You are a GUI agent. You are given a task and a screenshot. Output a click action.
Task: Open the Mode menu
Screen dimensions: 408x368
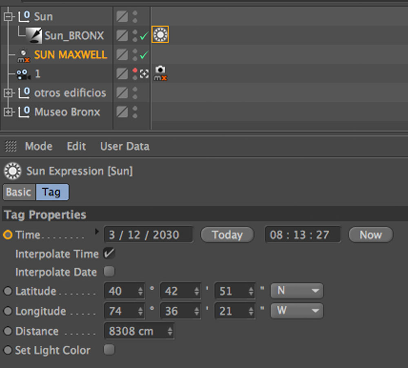click(39, 146)
